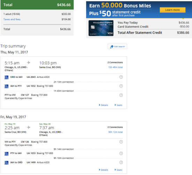
Task: Select the 9h 10m connection text
Action: [64, 158]
